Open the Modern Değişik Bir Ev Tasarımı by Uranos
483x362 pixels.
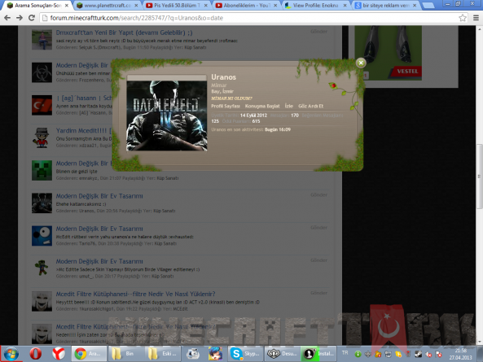point(99,196)
